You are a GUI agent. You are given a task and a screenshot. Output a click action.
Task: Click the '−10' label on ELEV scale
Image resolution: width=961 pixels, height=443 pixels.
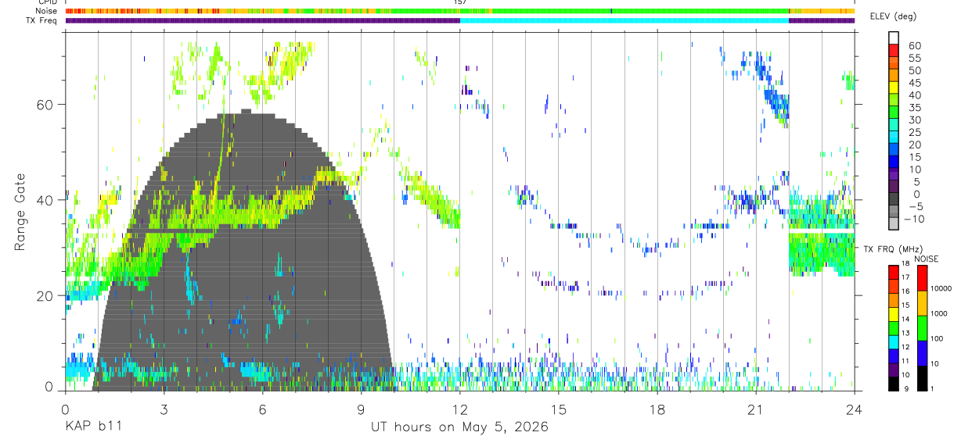(914, 220)
